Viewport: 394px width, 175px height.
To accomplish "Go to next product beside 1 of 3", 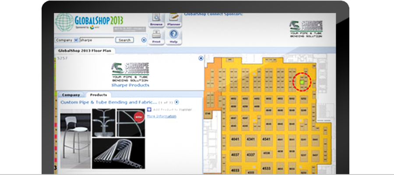I will [x=177, y=102].
